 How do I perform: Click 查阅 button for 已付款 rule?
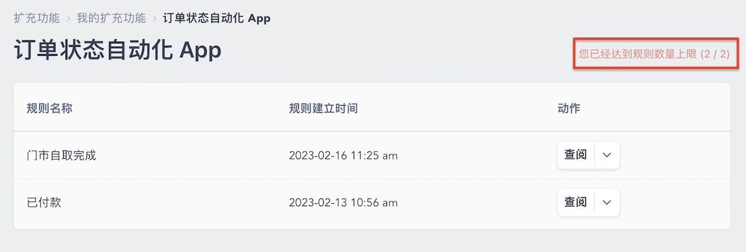pyautogui.click(x=576, y=203)
